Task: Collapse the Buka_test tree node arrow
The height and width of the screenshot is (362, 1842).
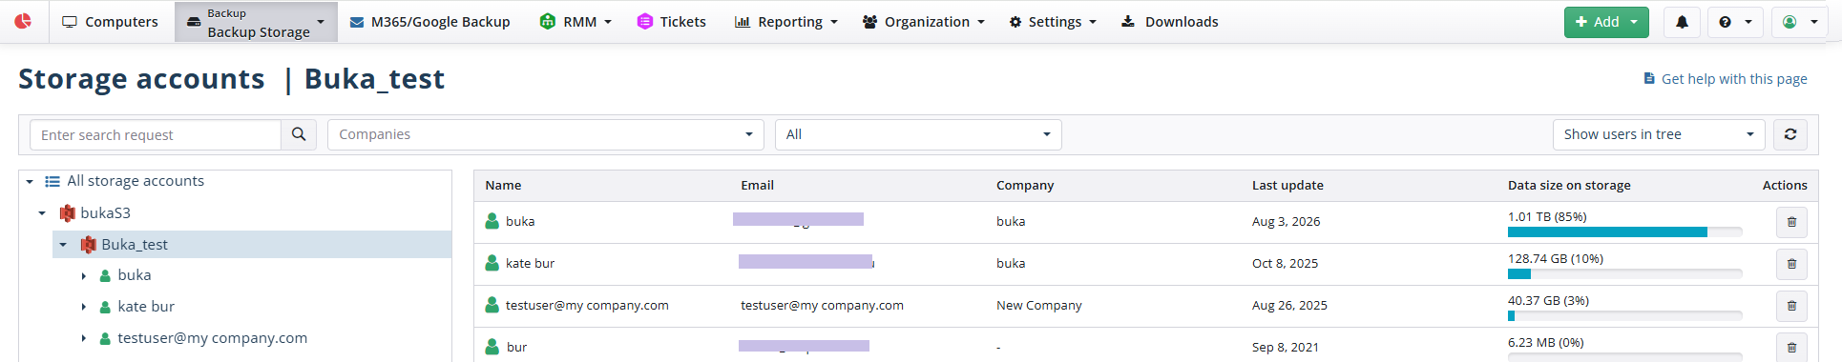Action: click(x=63, y=245)
